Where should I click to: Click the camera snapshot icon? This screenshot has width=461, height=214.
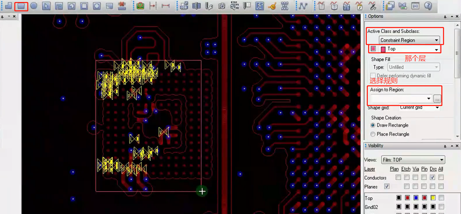point(222,6)
